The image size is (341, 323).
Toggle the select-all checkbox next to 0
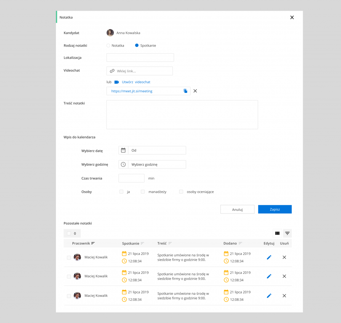pos(69,233)
